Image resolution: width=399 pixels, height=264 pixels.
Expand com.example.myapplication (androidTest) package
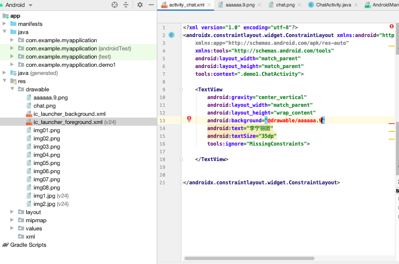tap(12, 48)
